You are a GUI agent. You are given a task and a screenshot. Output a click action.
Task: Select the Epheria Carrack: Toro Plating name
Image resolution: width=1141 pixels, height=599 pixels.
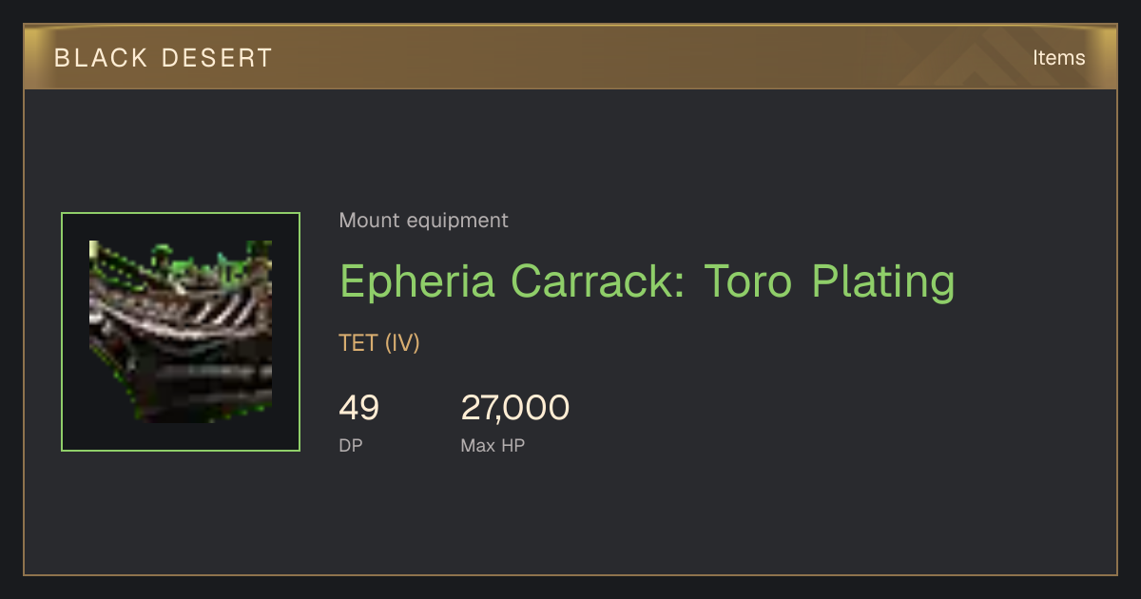tap(647, 281)
